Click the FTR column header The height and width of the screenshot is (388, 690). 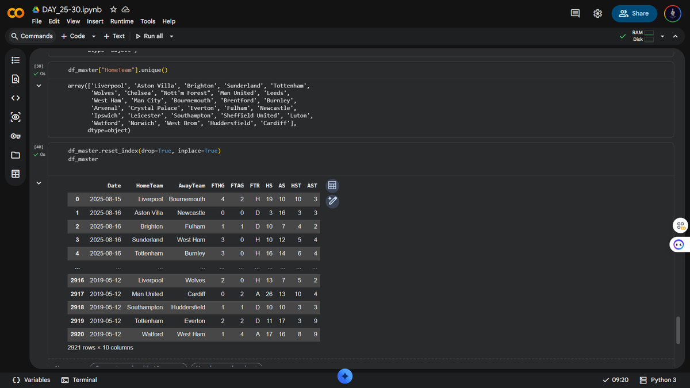(x=255, y=186)
